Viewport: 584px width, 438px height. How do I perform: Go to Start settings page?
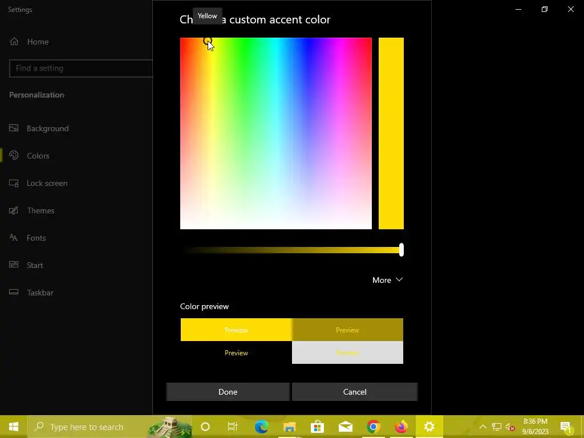tap(35, 265)
